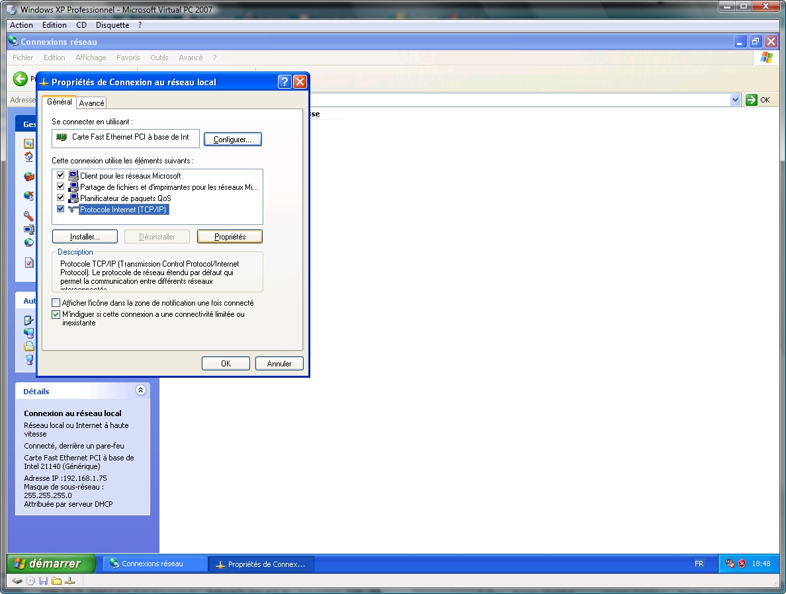Click the hard disk icon in Virtual PC status bar

(x=18, y=581)
